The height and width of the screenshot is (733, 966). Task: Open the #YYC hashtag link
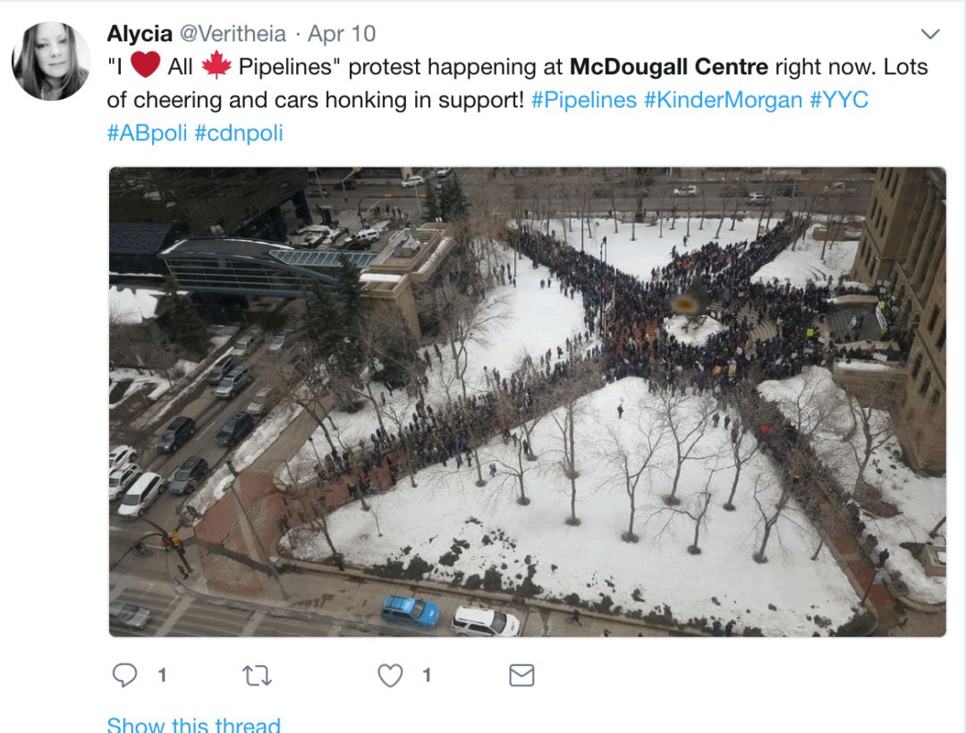pyautogui.click(x=838, y=100)
